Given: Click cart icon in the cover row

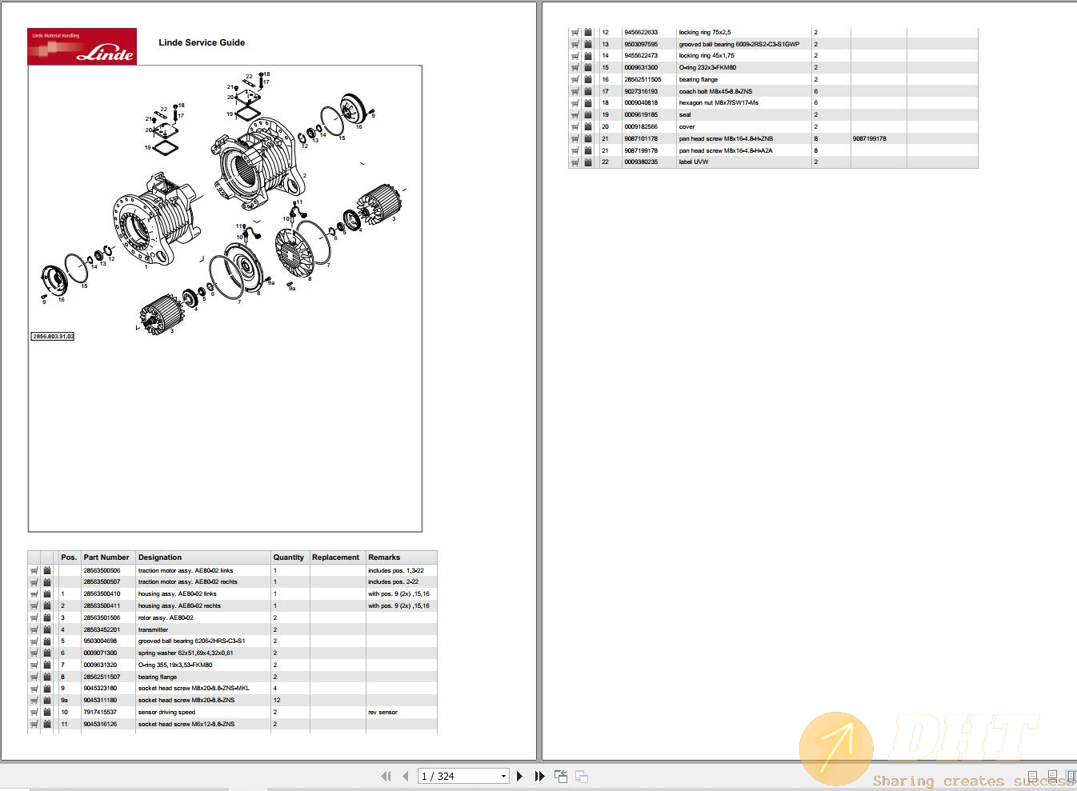Looking at the screenshot, I should [x=575, y=127].
